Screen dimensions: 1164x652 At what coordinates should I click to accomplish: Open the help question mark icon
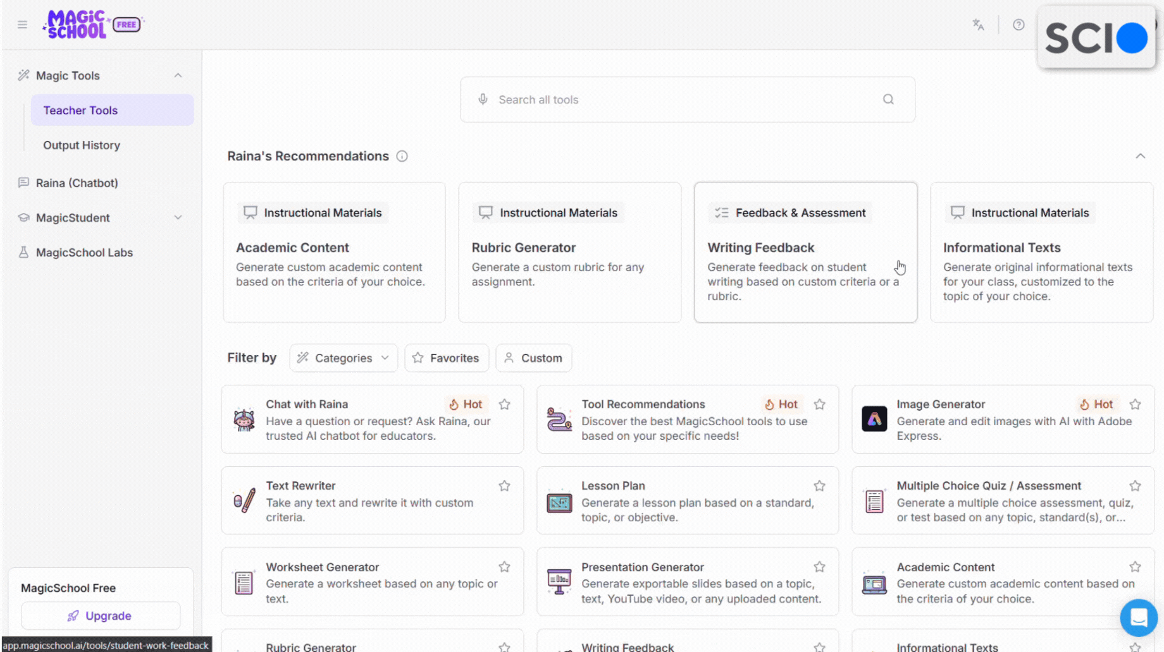point(1018,25)
